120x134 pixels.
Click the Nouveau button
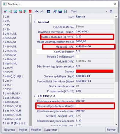[9, 130]
